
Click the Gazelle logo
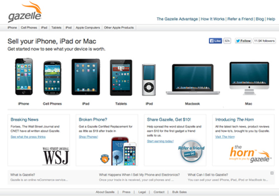pos(25,12)
